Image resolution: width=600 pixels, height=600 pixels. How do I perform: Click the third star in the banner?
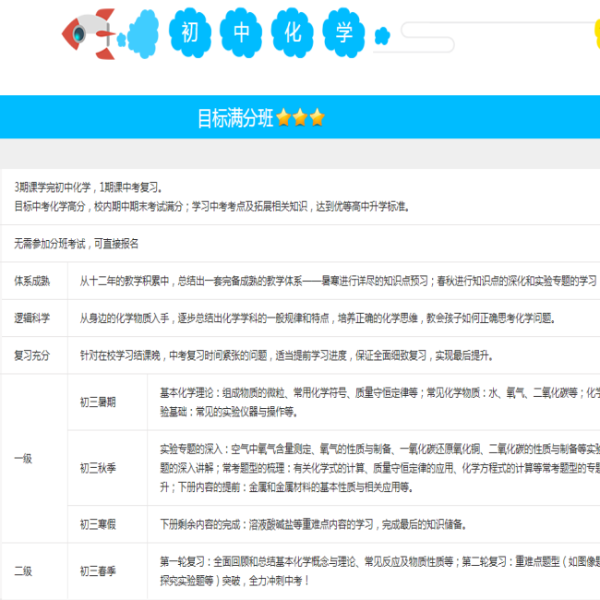[318, 118]
